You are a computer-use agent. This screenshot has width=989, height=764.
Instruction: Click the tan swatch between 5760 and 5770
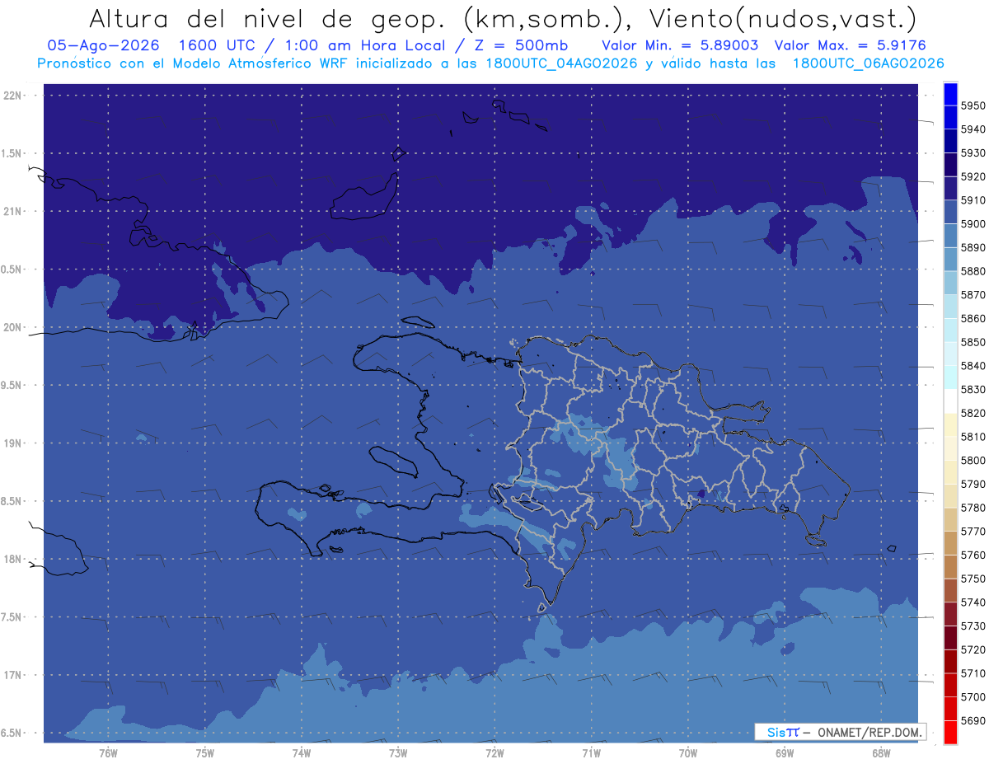coord(950,543)
